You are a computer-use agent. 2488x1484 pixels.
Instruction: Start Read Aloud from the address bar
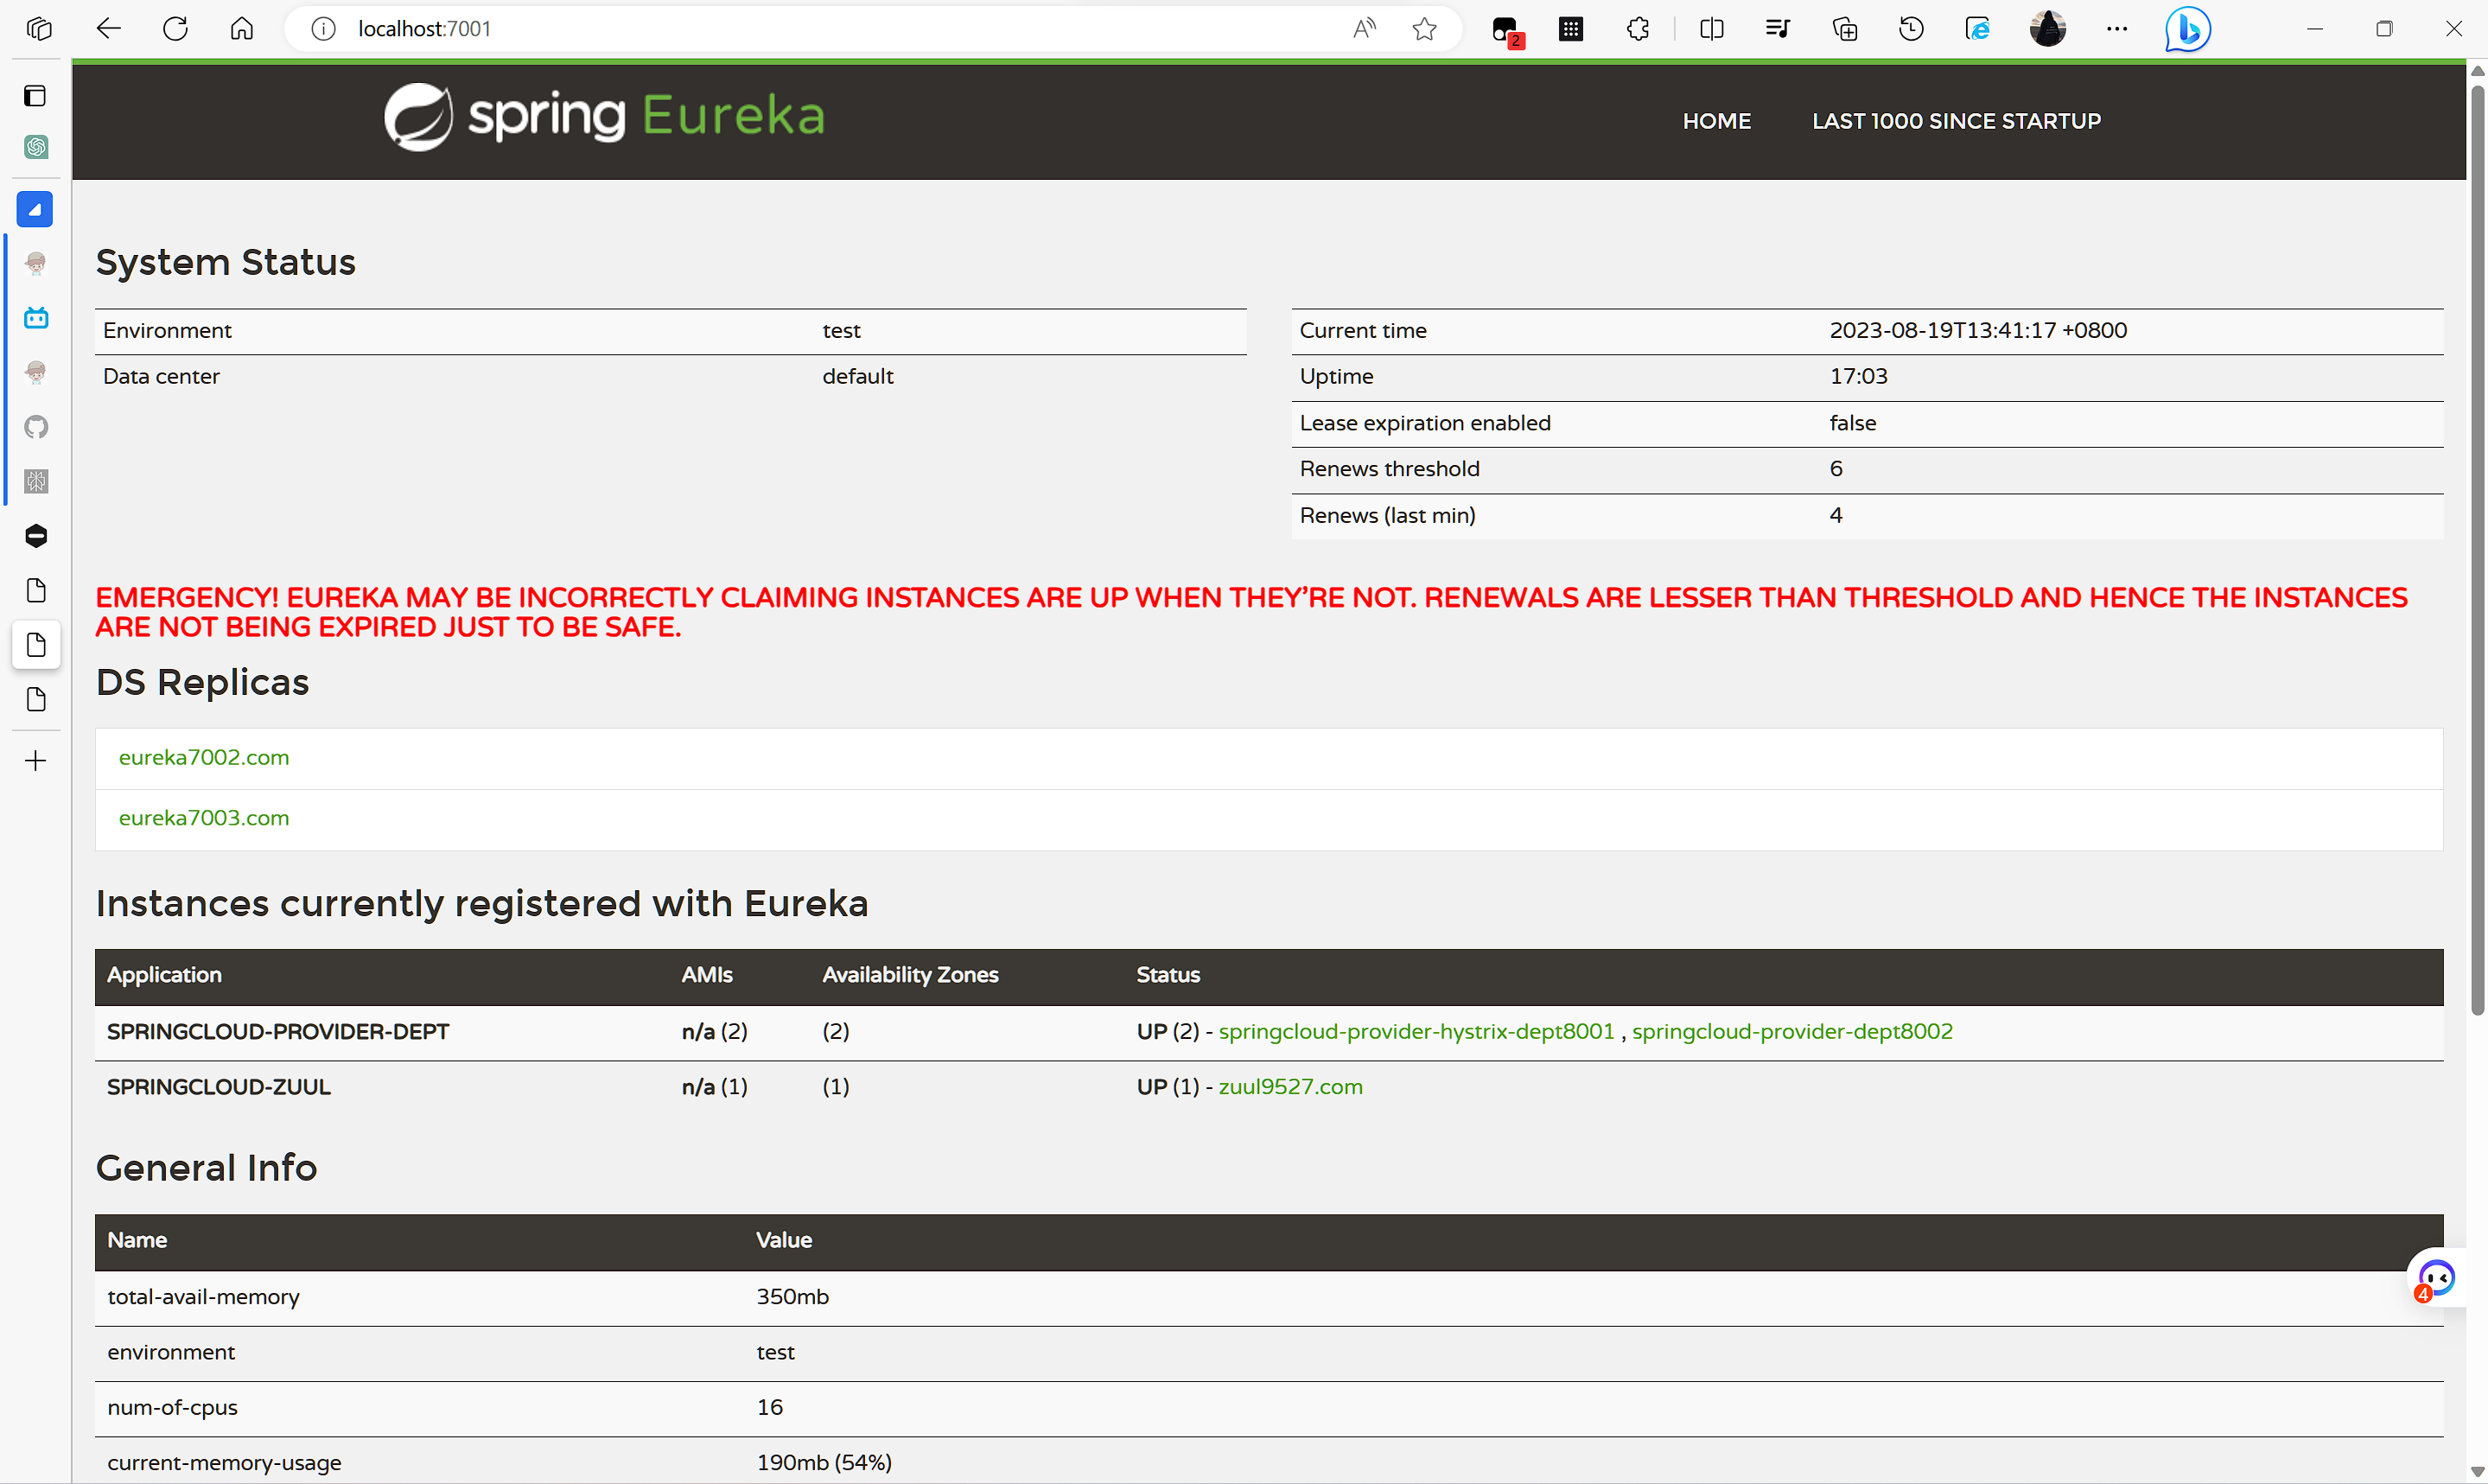point(1365,29)
